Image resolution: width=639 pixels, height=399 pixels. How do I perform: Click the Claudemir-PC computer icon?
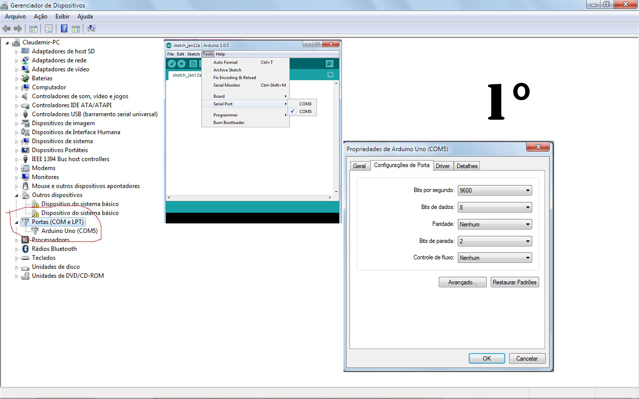(x=16, y=42)
